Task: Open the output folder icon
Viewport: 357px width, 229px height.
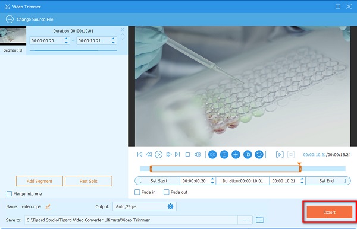Action: (260, 220)
